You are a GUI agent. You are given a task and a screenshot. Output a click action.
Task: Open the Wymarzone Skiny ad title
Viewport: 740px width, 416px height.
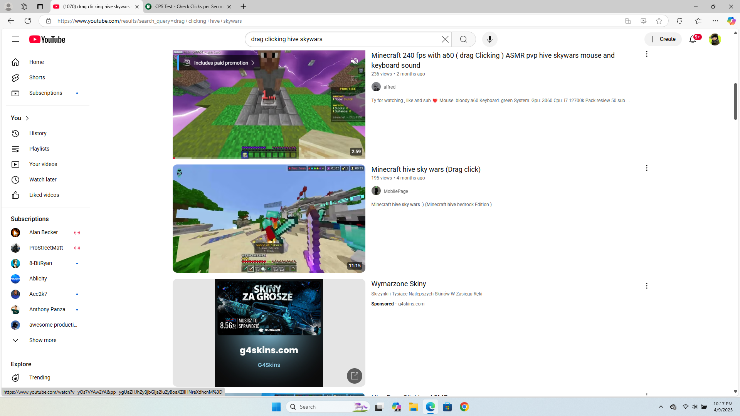tap(399, 284)
